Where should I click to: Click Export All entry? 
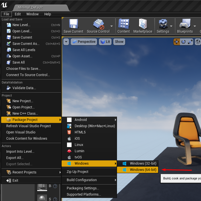point(31,158)
